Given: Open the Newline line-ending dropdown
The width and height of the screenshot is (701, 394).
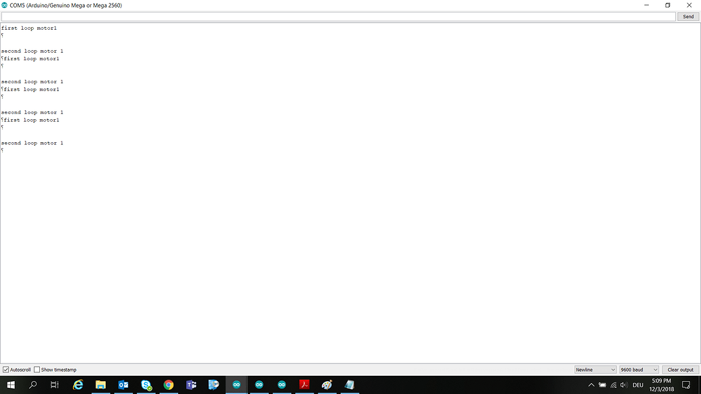Looking at the screenshot, I should [x=595, y=369].
